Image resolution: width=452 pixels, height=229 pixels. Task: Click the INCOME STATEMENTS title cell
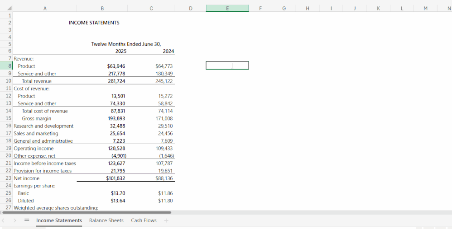click(94, 23)
